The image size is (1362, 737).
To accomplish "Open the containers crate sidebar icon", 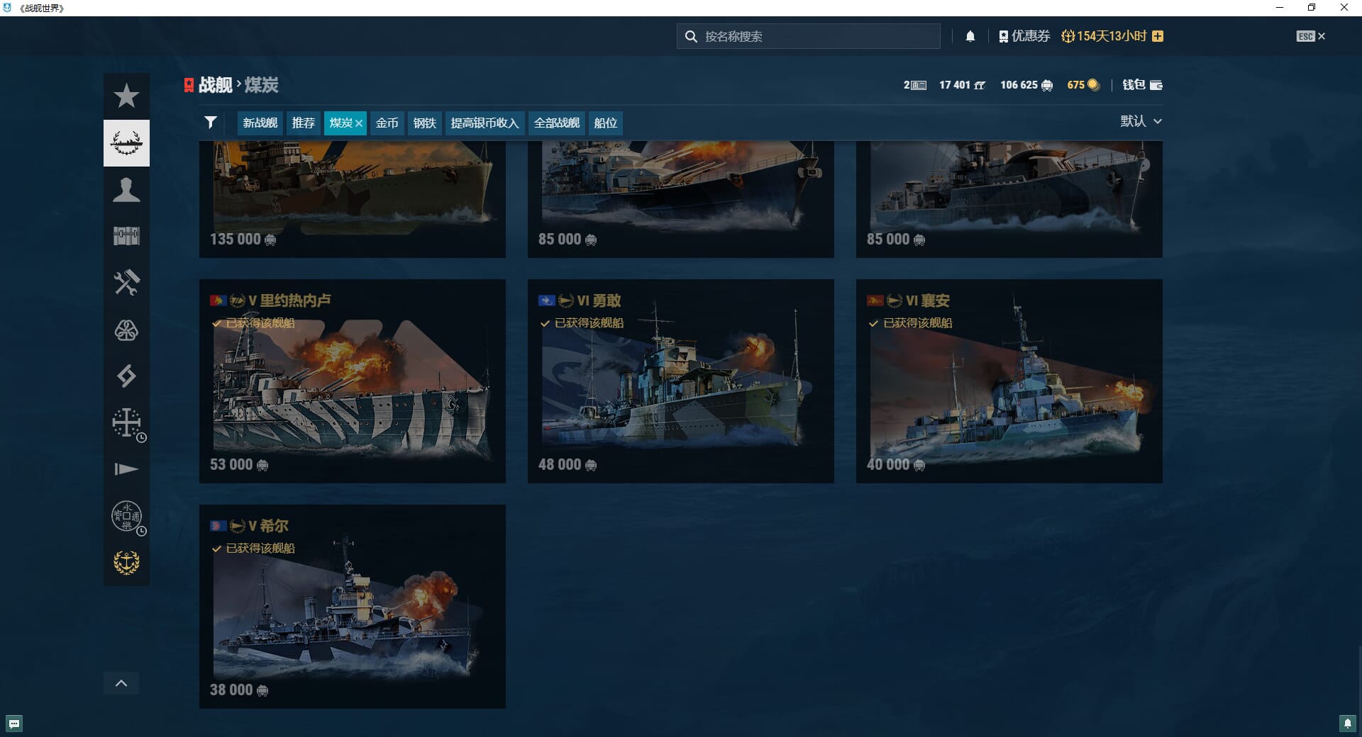I will [x=126, y=236].
